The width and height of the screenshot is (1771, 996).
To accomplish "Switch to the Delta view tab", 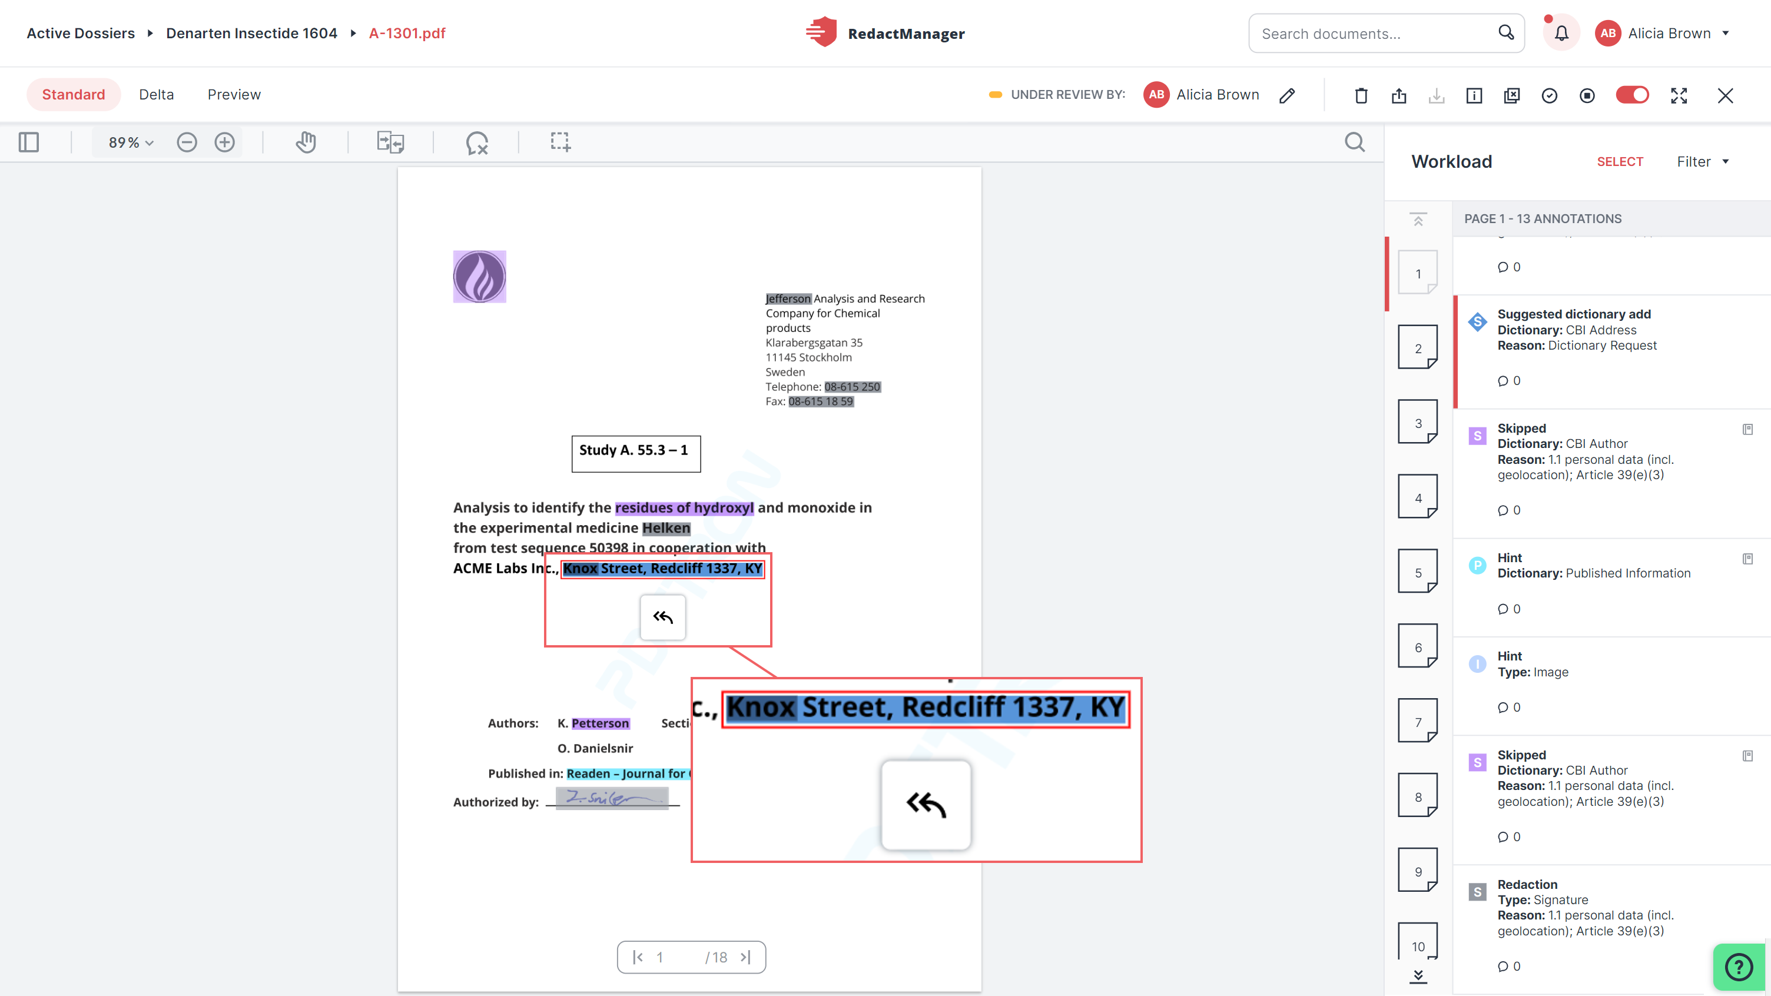I will tap(156, 95).
